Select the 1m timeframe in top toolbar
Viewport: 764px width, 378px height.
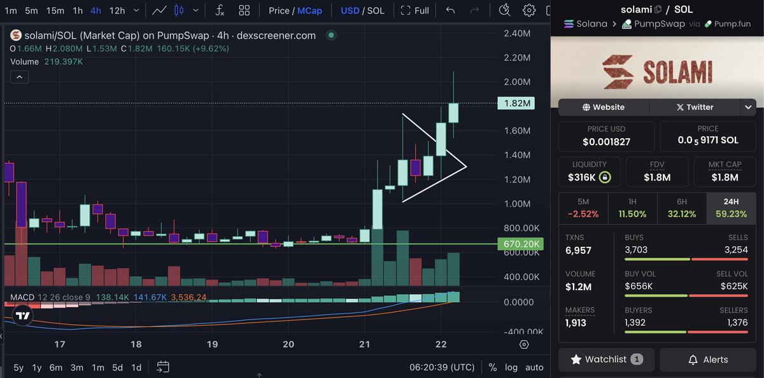pyautogui.click(x=11, y=10)
